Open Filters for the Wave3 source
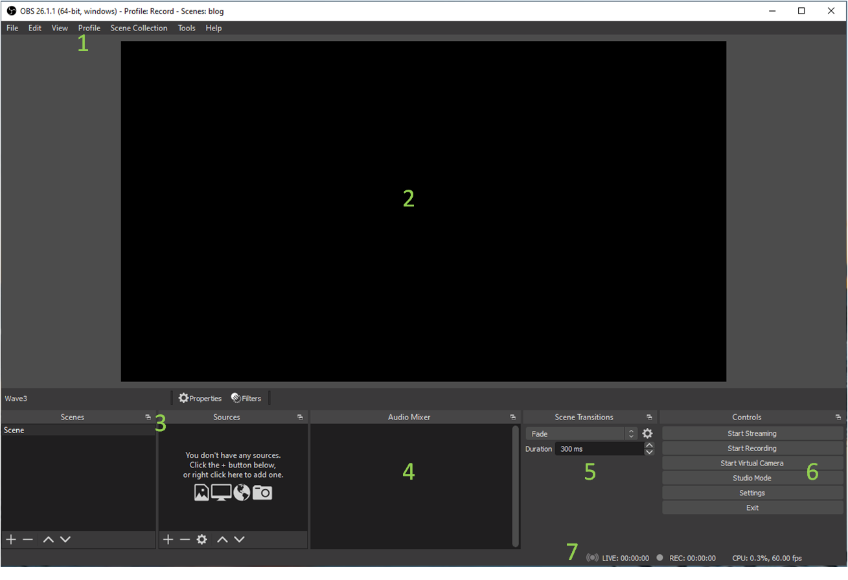 coord(246,398)
